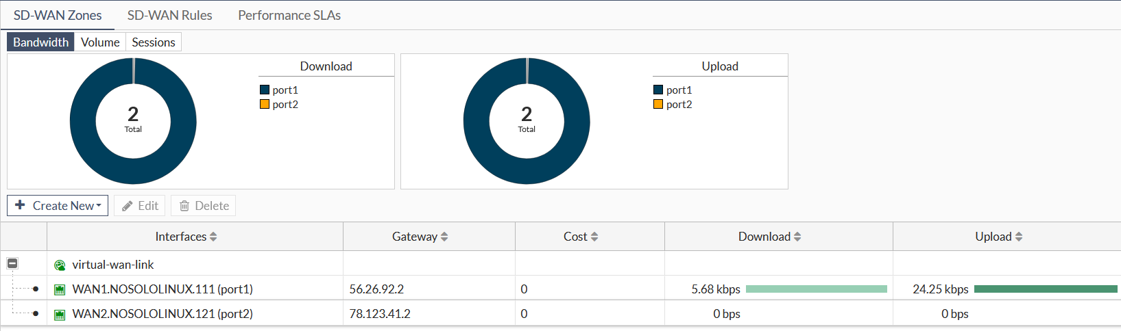Image resolution: width=1121 pixels, height=331 pixels.
Task: Sort the table by Download arrows icon
Action: click(797, 237)
